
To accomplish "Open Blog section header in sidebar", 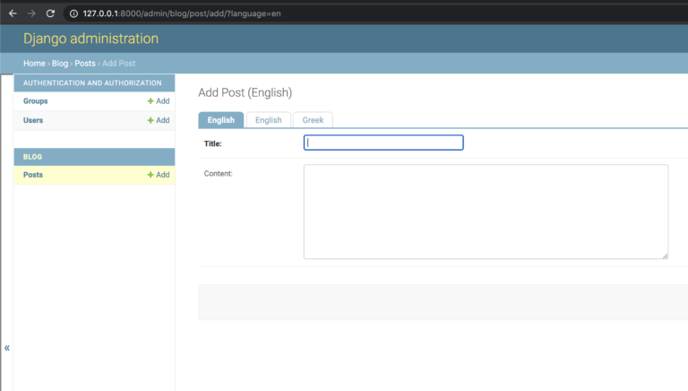I will point(32,157).
